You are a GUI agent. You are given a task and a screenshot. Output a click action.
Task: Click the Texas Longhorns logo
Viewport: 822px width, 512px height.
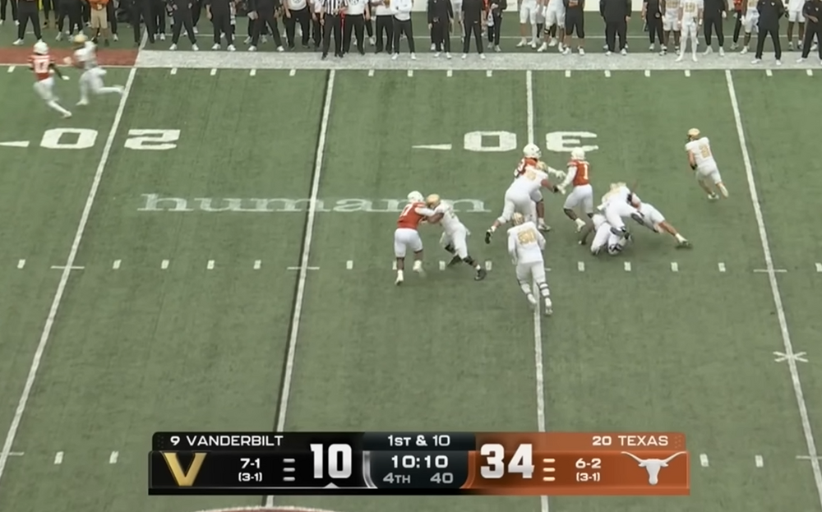point(653,467)
